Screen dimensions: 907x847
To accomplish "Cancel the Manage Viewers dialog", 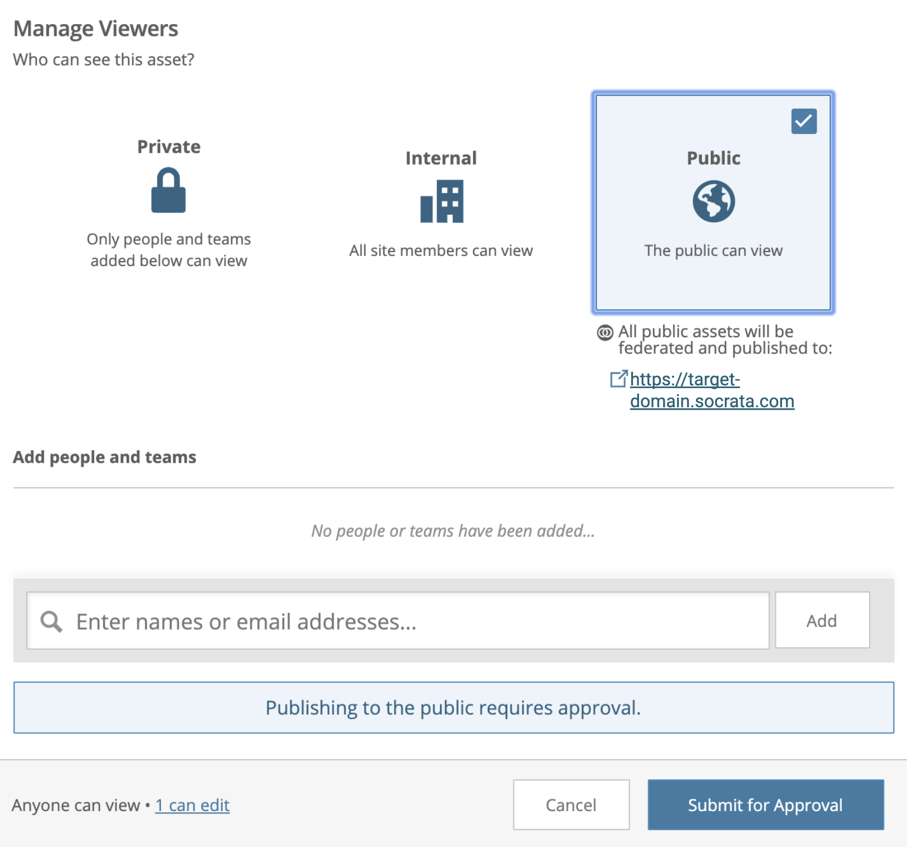I will pos(571,805).
